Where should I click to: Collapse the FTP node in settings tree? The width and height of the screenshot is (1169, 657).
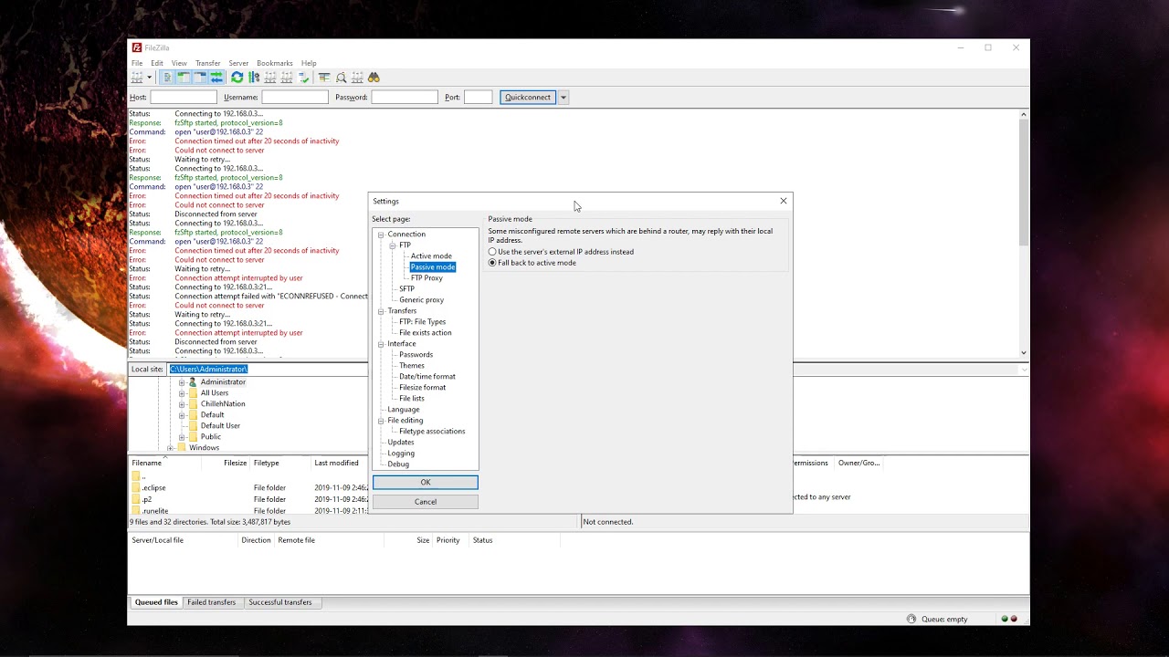click(393, 245)
